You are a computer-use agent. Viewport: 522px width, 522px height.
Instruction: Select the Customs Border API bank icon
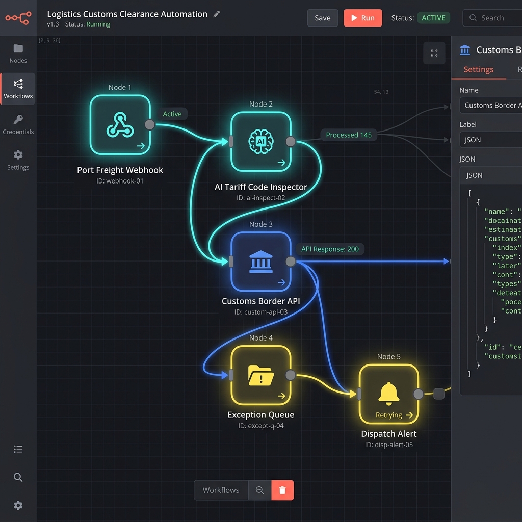[x=261, y=262]
